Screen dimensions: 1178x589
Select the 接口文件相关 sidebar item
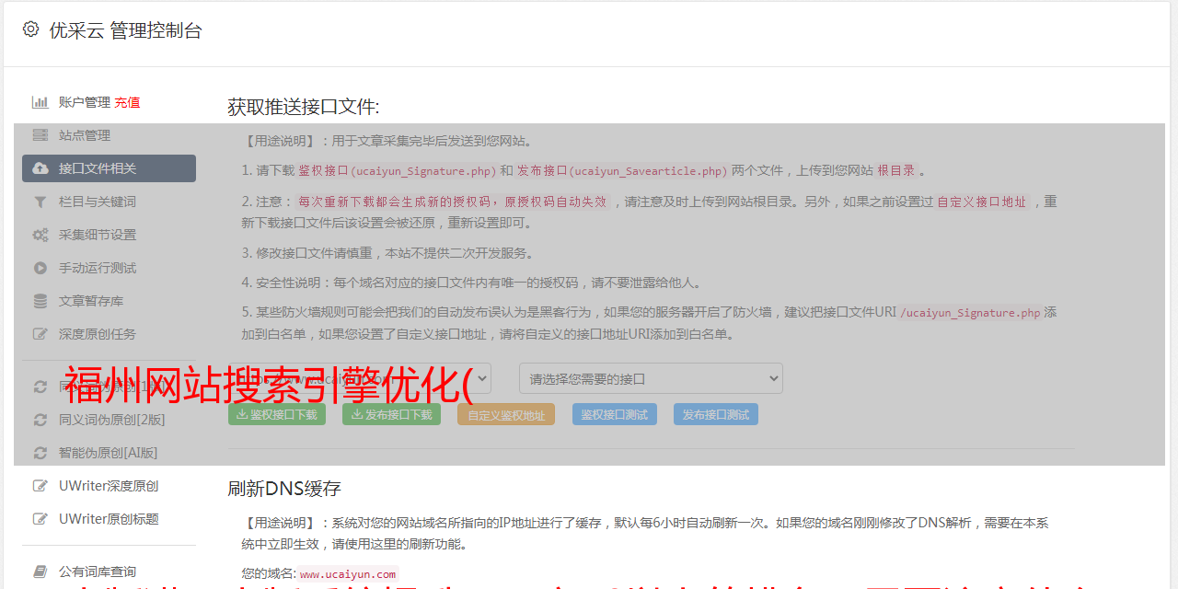[109, 168]
